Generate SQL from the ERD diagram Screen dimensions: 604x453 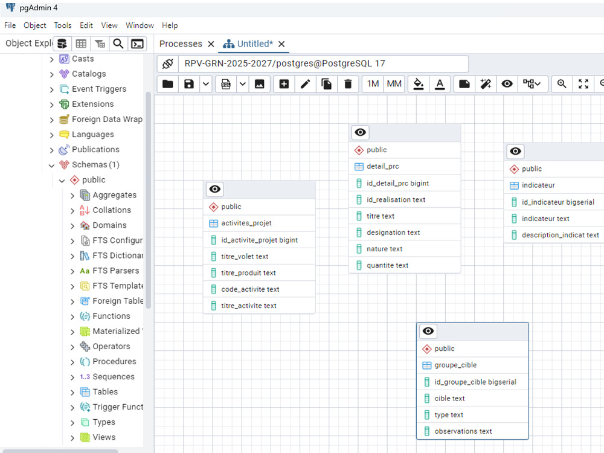(x=226, y=84)
